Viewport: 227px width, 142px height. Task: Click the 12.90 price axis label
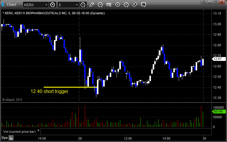pos(217,34)
